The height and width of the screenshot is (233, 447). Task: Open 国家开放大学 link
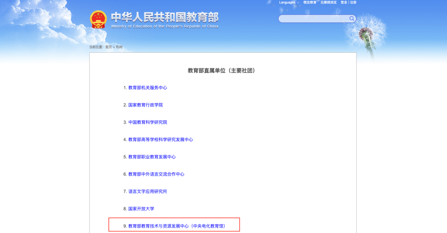click(141, 209)
